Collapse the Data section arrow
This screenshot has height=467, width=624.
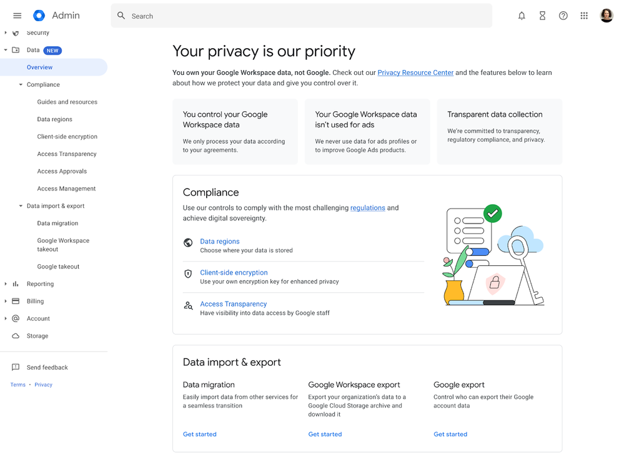pyautogui.click(x=6, y=50)
